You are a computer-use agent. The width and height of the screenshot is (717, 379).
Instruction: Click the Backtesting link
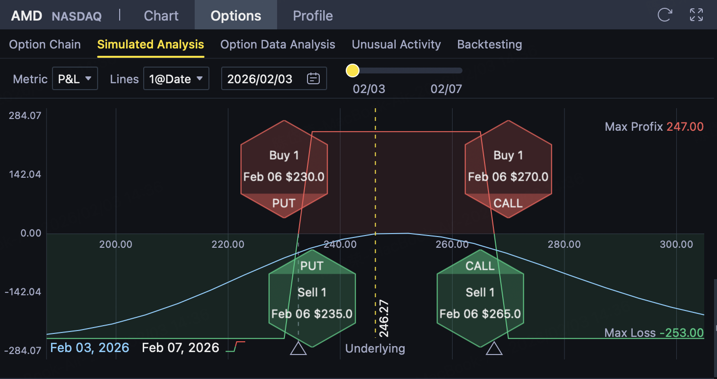coord(489,45)
